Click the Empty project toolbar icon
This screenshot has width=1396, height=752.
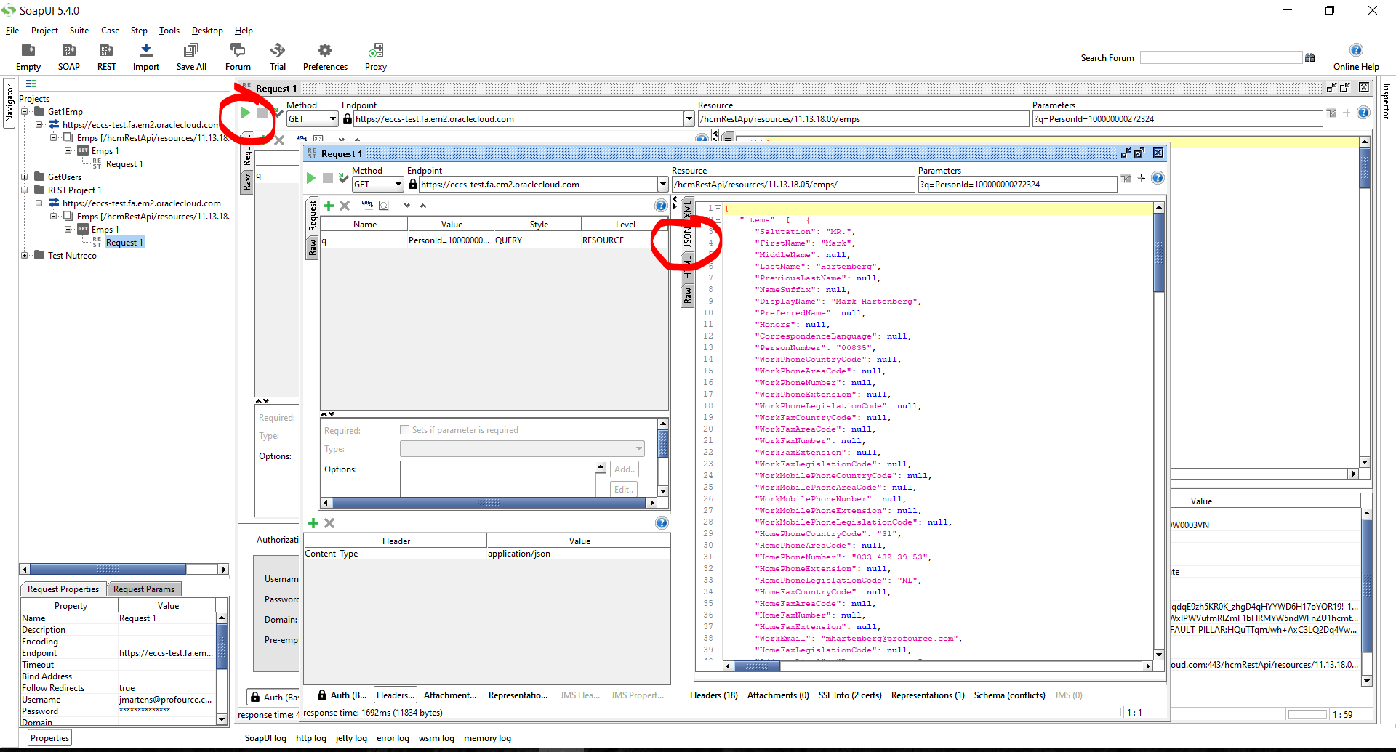28,57
